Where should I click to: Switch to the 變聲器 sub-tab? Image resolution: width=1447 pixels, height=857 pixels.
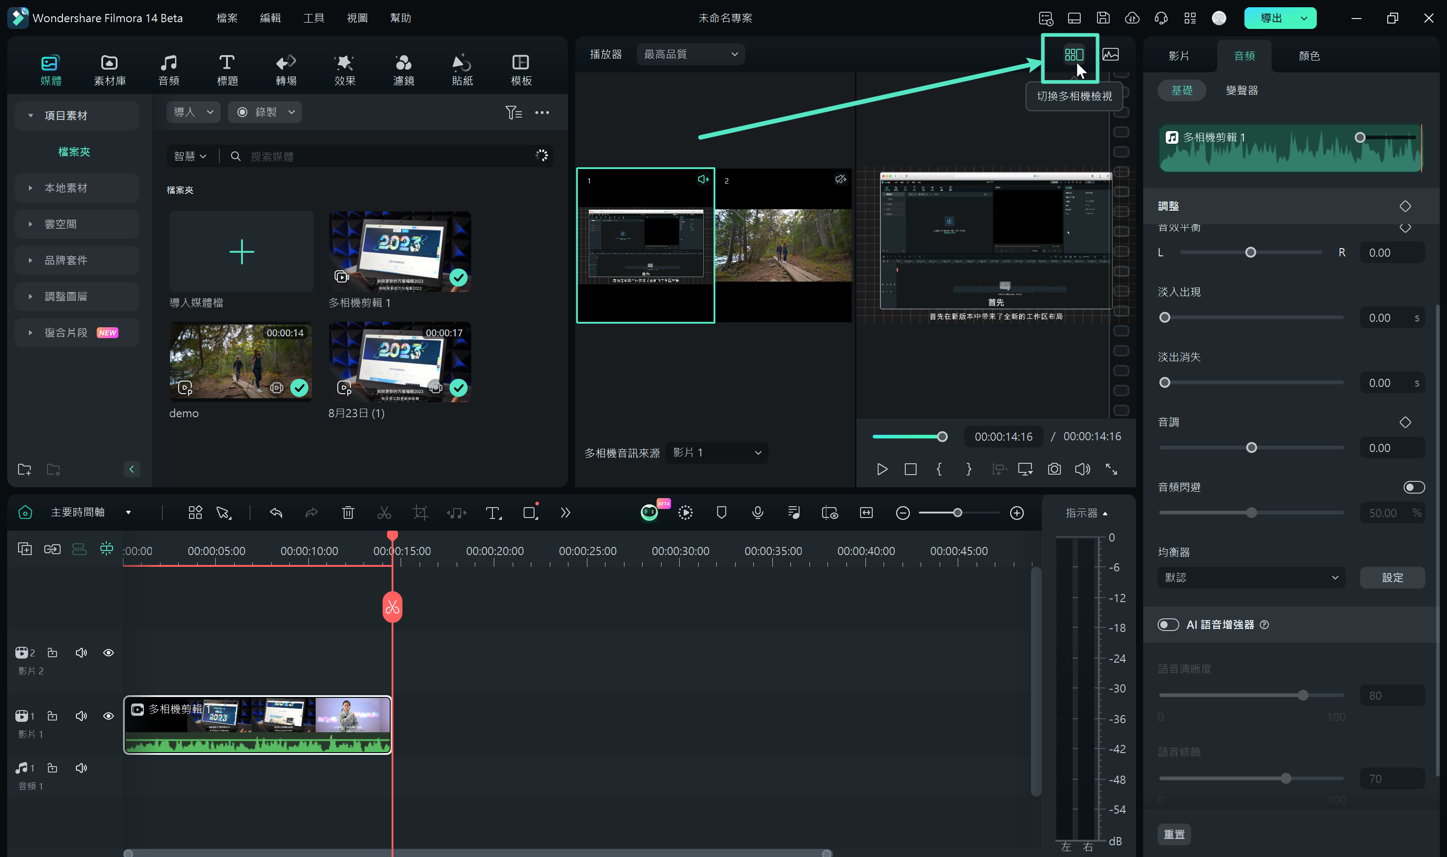1242,91
